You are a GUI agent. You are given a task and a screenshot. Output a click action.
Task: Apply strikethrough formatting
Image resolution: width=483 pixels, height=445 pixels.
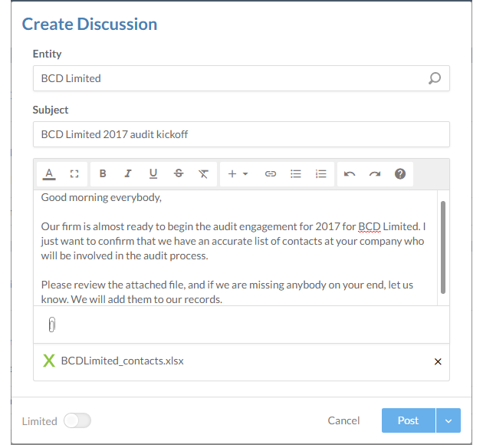tap(179, 174)
